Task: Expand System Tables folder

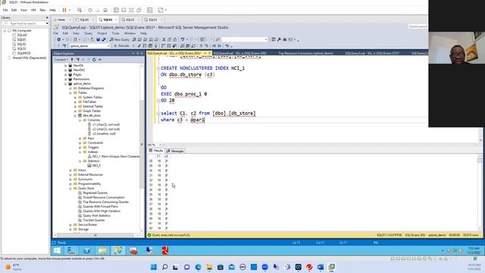Action: [x=75, y=98]
